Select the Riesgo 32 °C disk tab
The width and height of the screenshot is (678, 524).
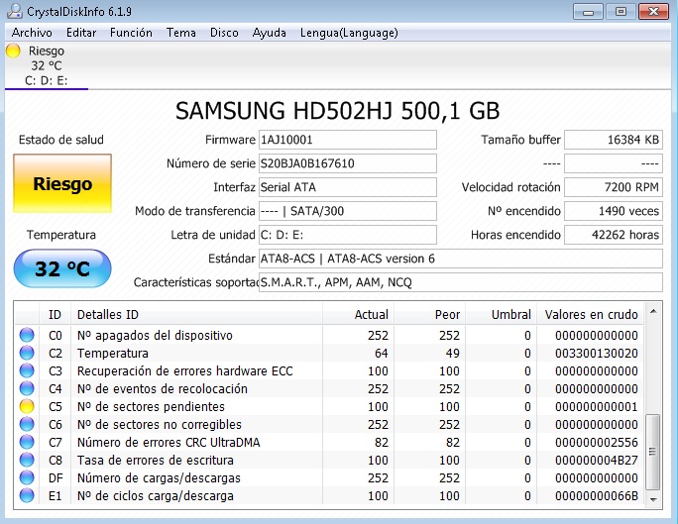pyautogui.click(x=47, y=65)
